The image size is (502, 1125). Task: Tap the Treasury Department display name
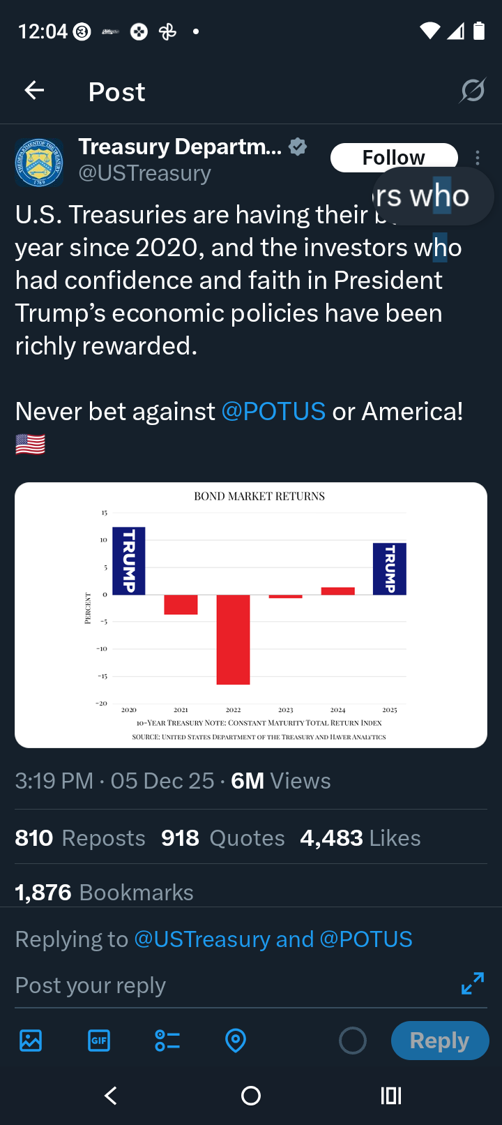tap(180, 147)
